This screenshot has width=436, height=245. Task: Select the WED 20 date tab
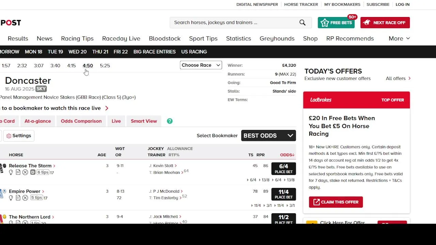(x=77, y=52)
